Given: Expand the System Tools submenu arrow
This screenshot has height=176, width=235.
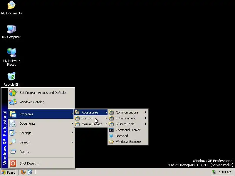Looking at the screenshot, I should point(145,124).
